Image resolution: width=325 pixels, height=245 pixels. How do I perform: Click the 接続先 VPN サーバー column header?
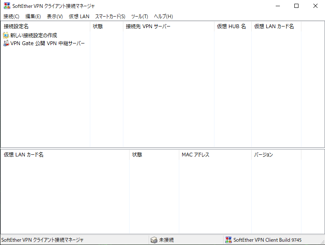(148, 26)
